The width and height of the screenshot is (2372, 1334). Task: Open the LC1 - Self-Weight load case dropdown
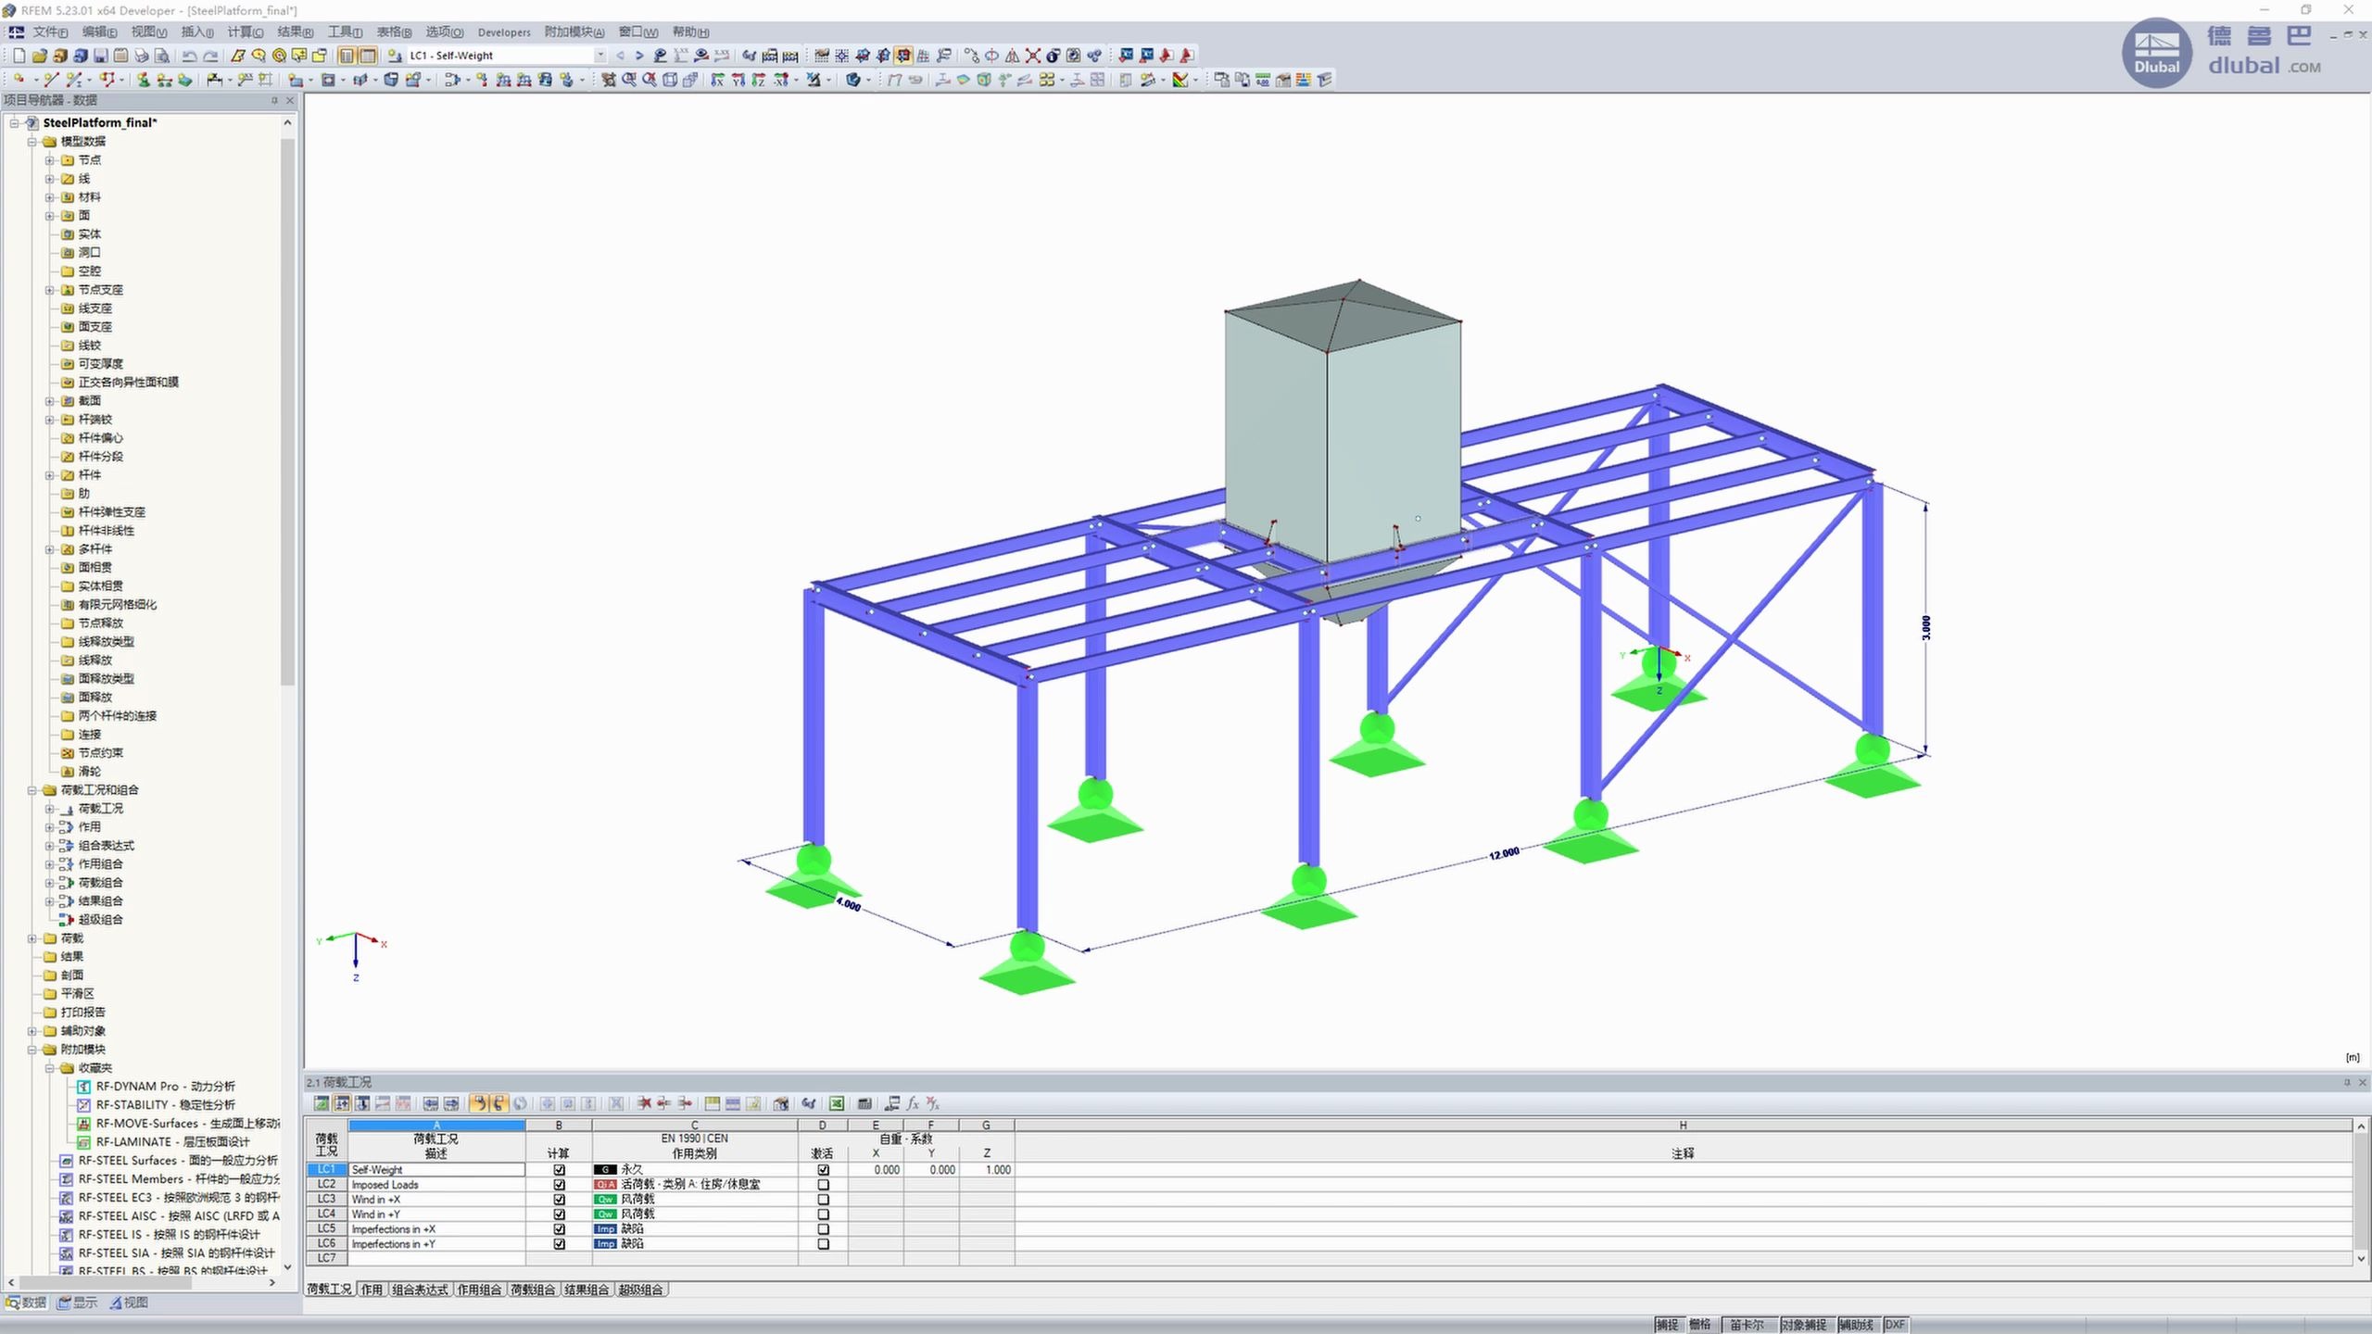click(600, 56)
